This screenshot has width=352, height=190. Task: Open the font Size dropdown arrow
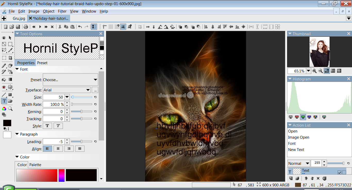point(67,97)
